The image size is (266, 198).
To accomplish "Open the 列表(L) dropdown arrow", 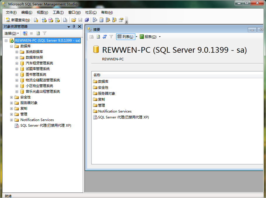I will click(137, 37).
